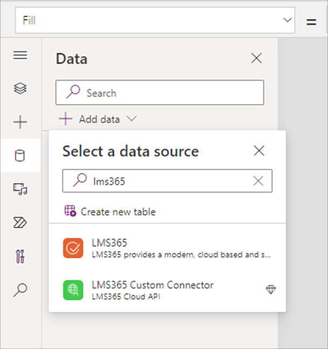Click the premium diamond icon
The height and width of the screenshot is (349, 328).
click(270, 290)
